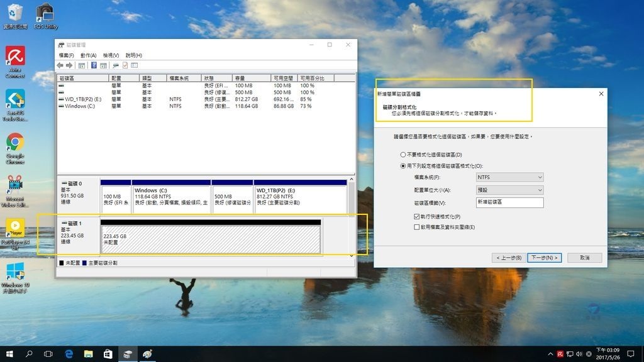644x362 pixels.
Task: Enable the 啟用檔案及資料夾壓縮 checkbox
Action: click(x=417, y=227)
